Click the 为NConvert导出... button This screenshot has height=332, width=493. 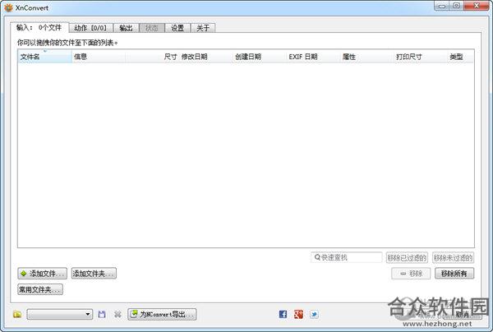pyautogui.click(x=162, y=314)
